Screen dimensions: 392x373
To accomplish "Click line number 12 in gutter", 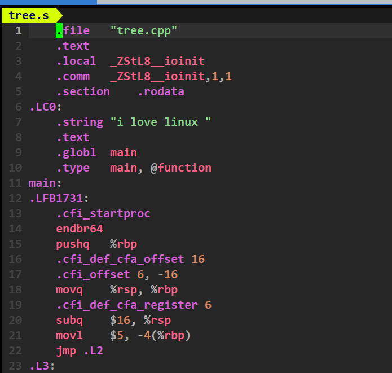I will pos(15,199).
